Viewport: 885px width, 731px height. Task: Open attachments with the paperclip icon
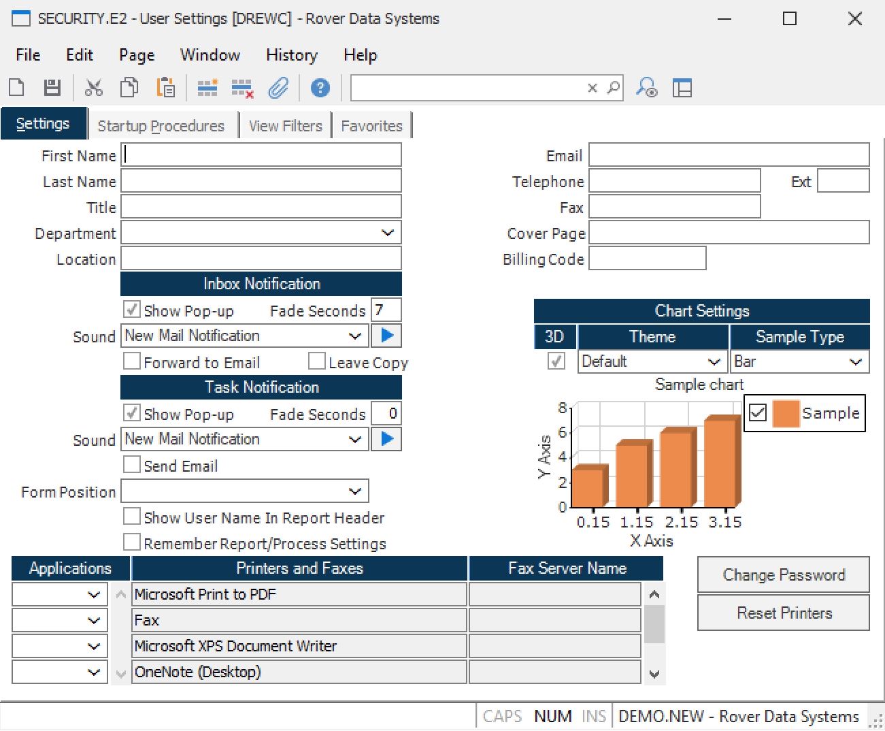click(x=278, y=88)
